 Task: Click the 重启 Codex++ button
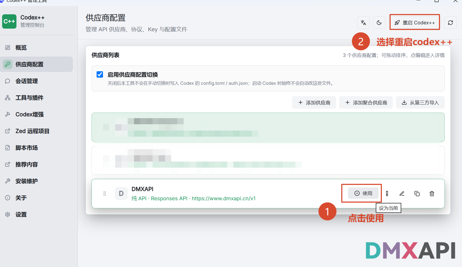point(414,23)
